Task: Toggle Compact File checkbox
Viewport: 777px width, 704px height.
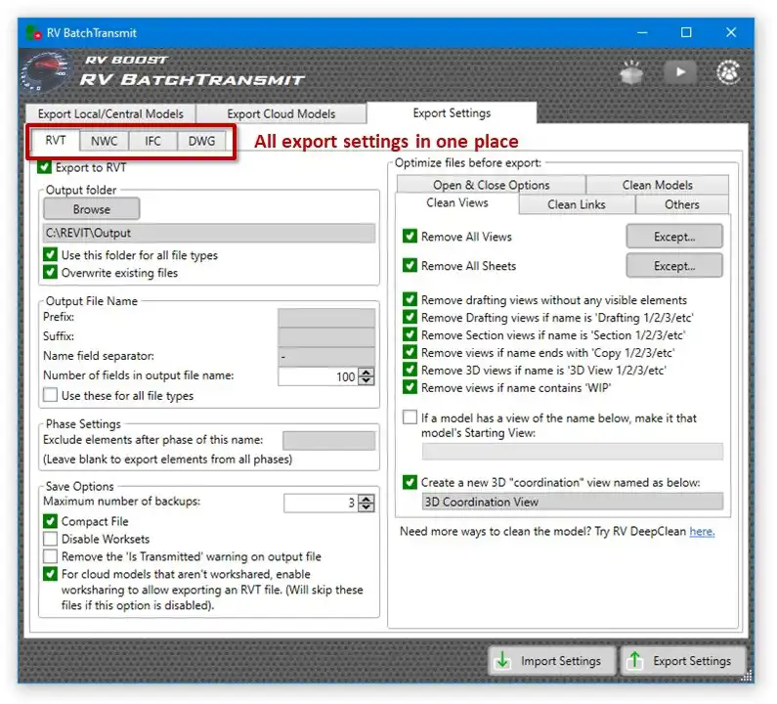Action: 50,521
